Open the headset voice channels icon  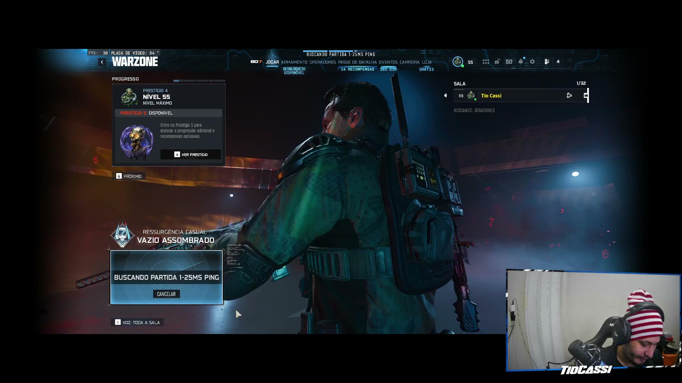[x=509, y=62]
